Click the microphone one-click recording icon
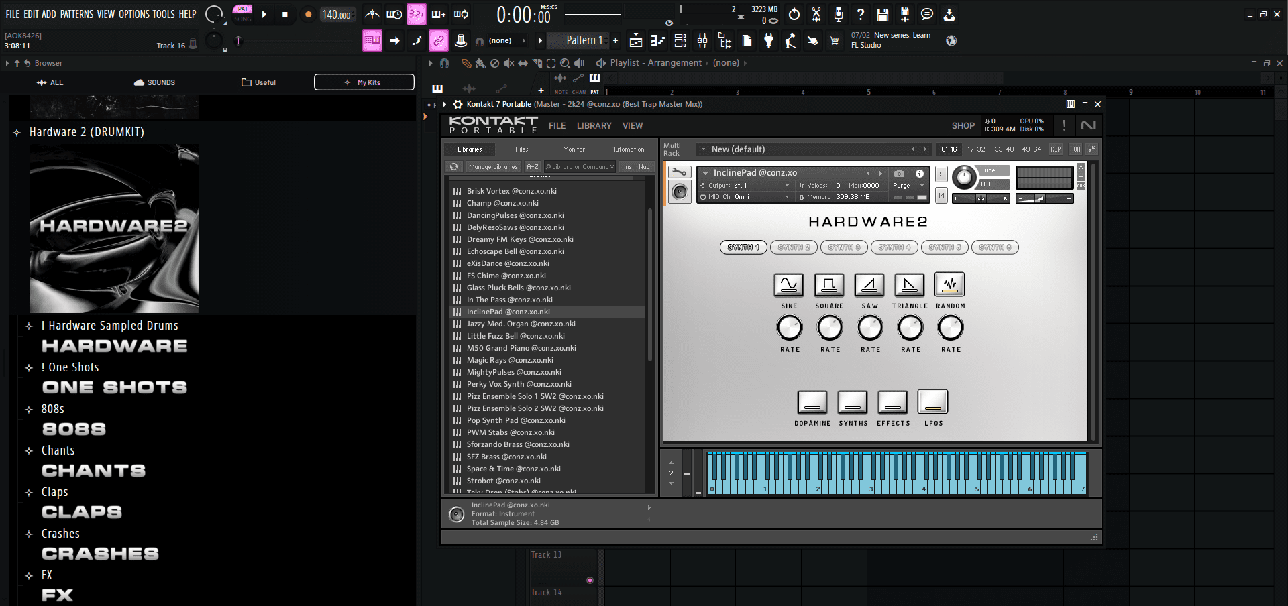The image size is (1288, 606). (x=839, y=14)
